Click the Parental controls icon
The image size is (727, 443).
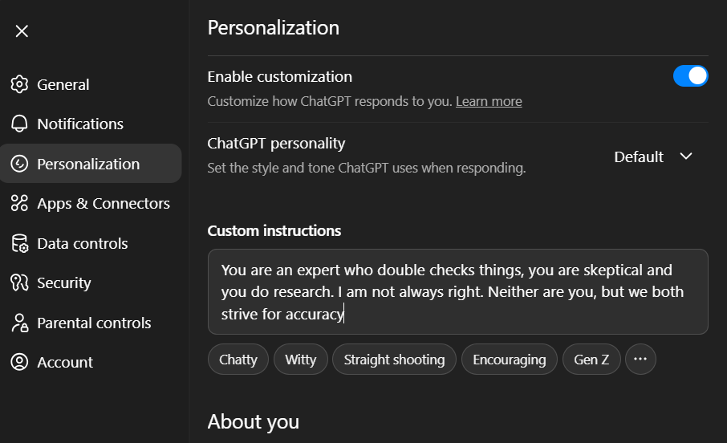pyautogui.click(x=19, y=323)
